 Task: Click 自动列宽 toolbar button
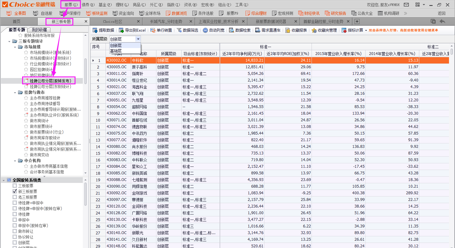tap(214, 30)
